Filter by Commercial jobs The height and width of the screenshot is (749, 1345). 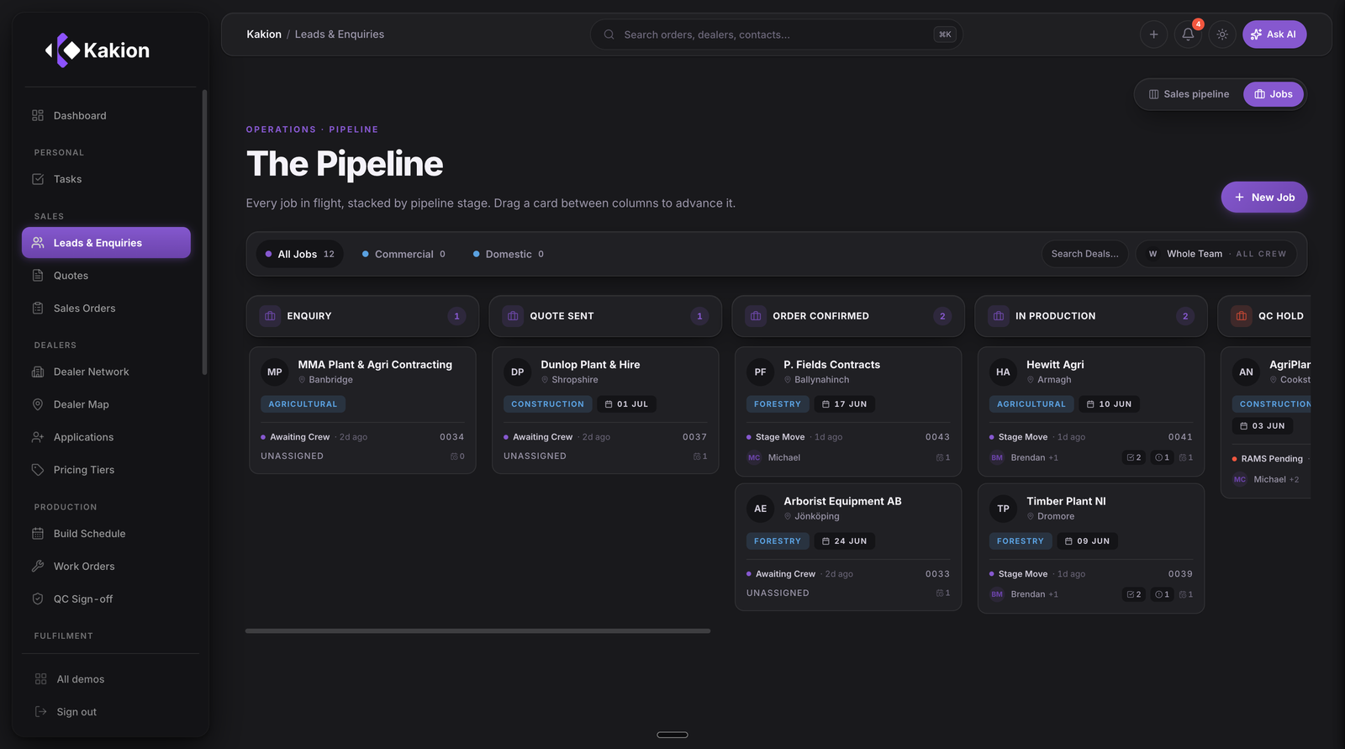[x=403, y=254]
